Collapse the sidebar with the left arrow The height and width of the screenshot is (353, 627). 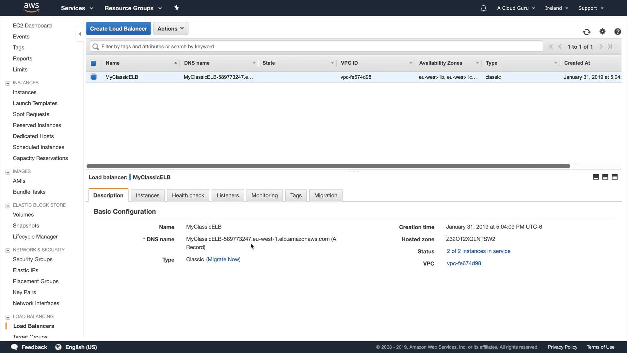pos(80,34)
